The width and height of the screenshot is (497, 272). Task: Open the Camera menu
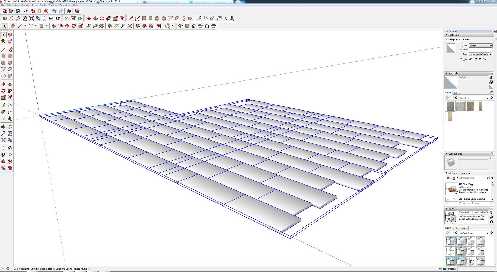point(25,5)
